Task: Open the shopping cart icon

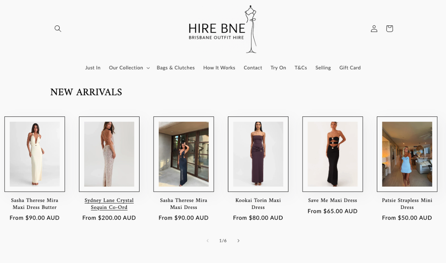Action: [x=389, y=28]
